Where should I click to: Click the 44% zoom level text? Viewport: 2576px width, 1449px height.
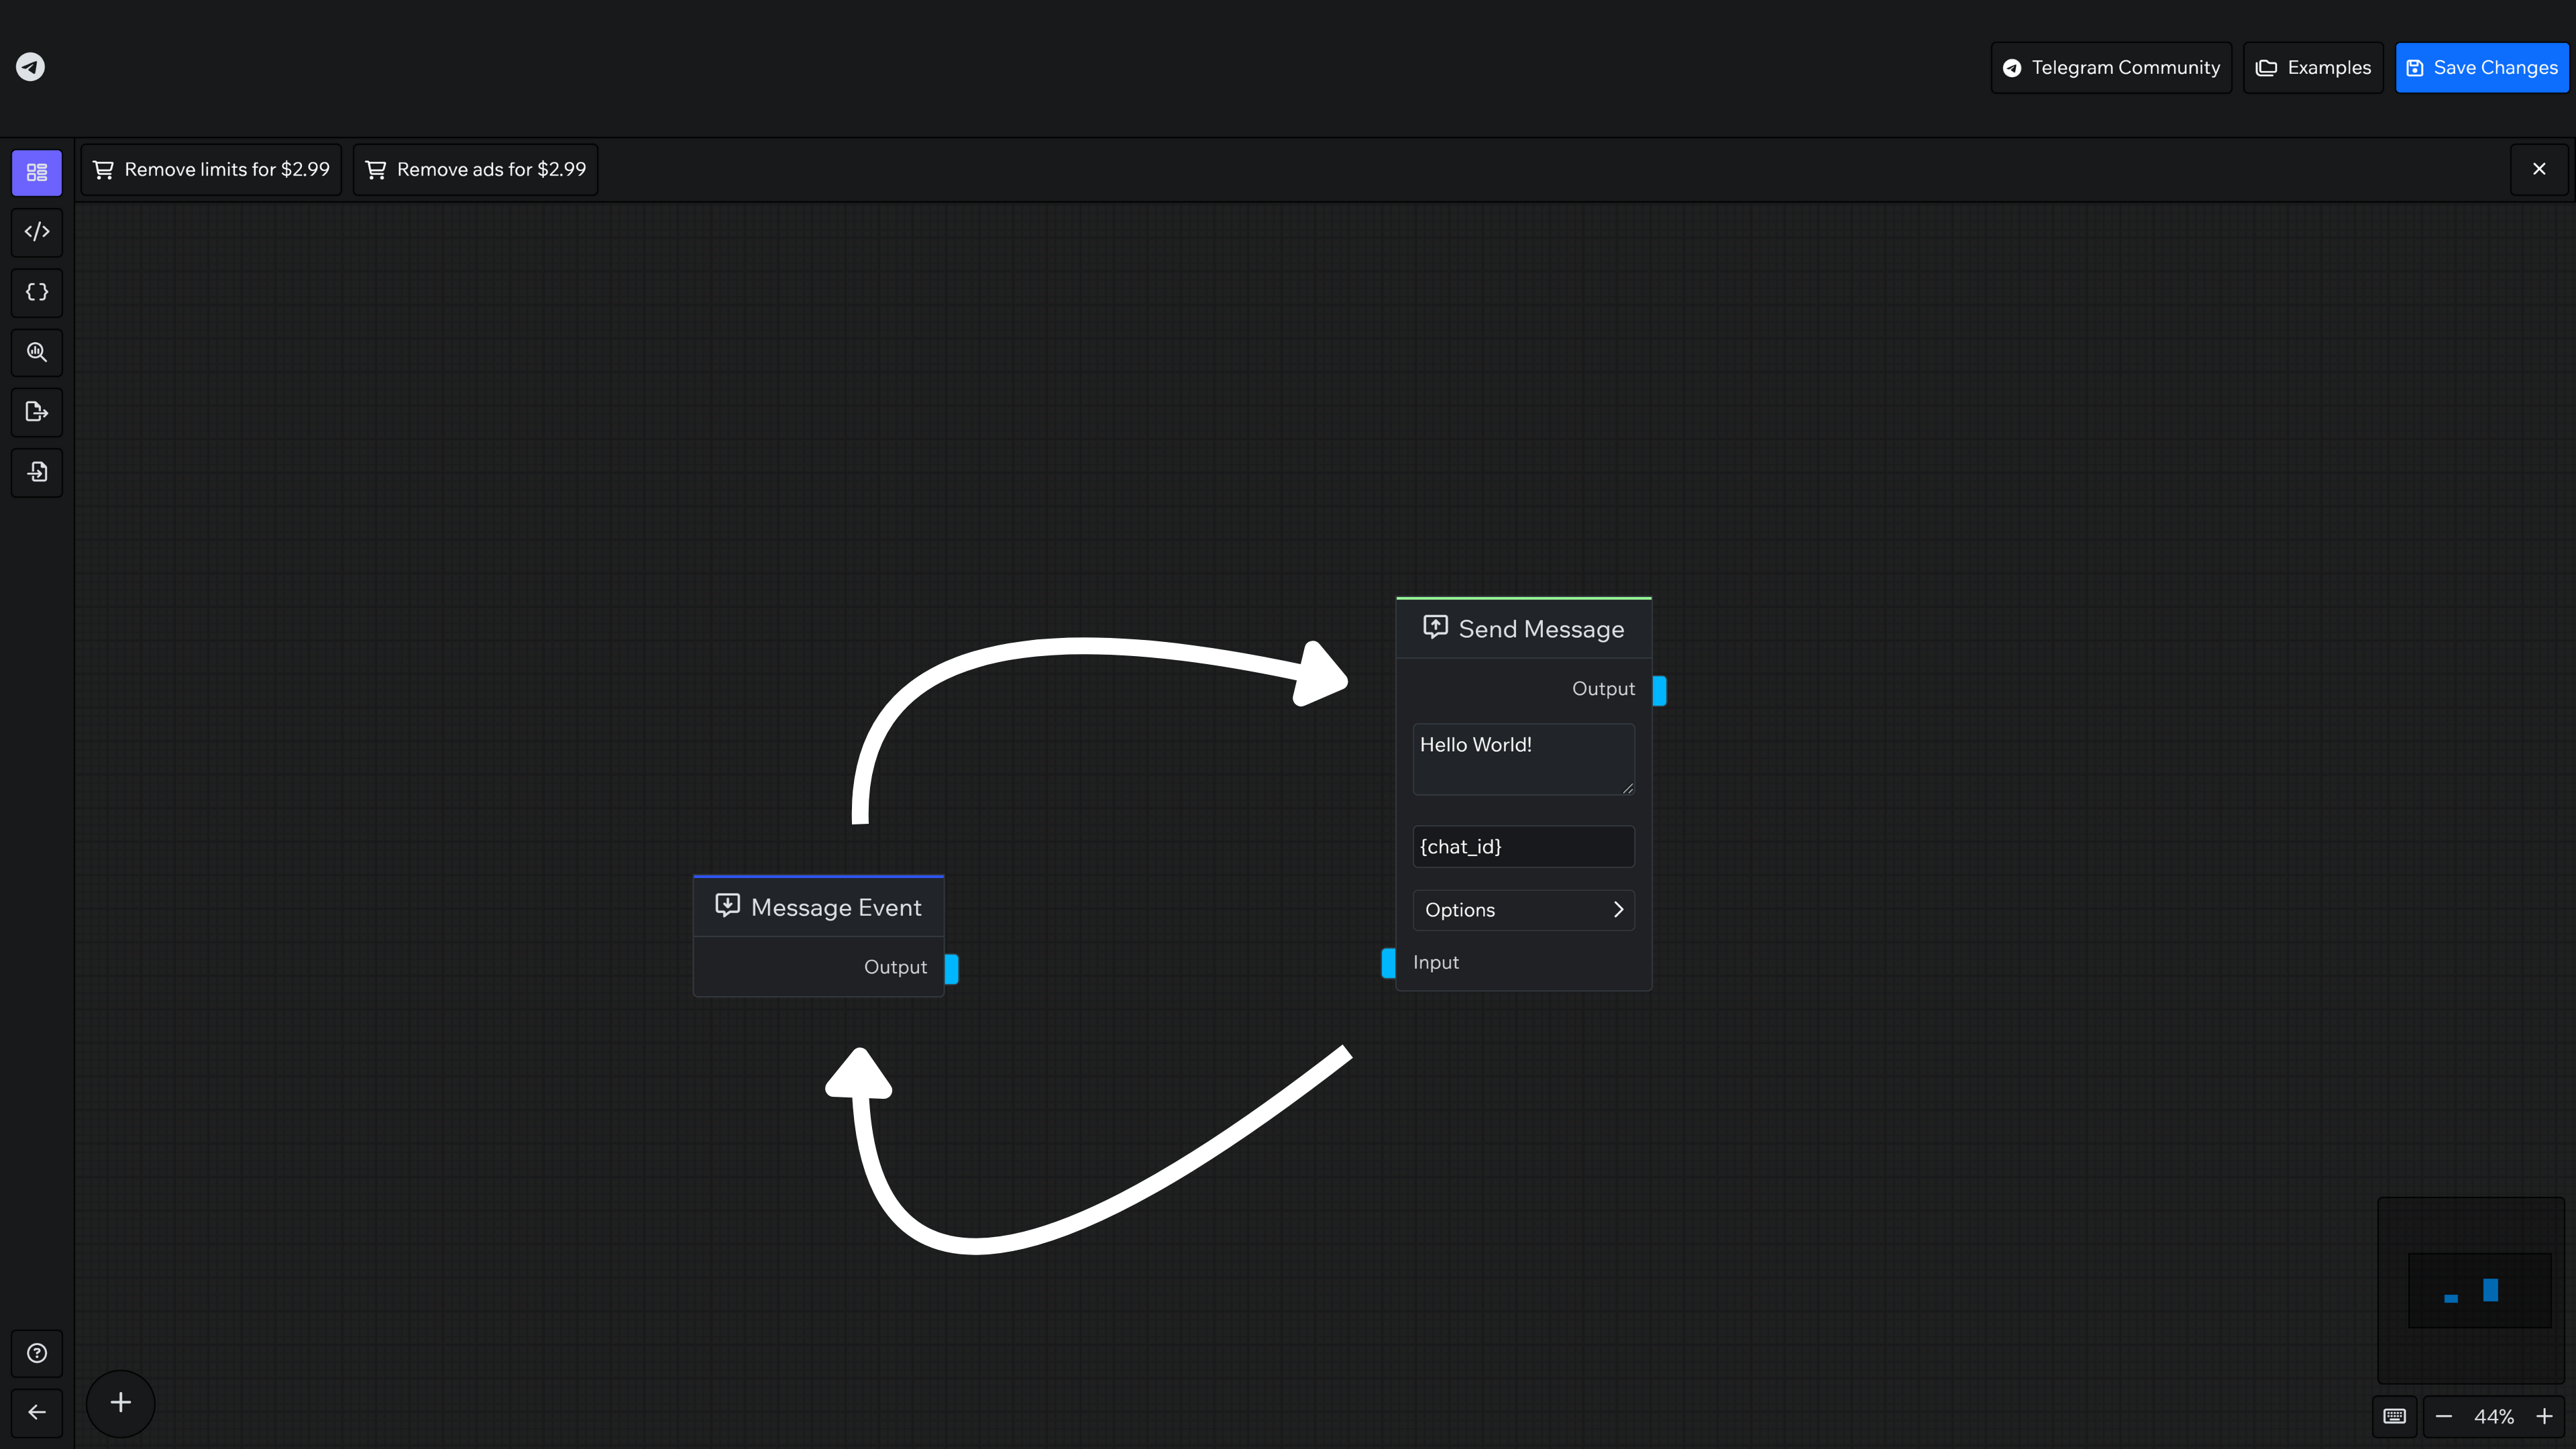tap(2494, 1417)
